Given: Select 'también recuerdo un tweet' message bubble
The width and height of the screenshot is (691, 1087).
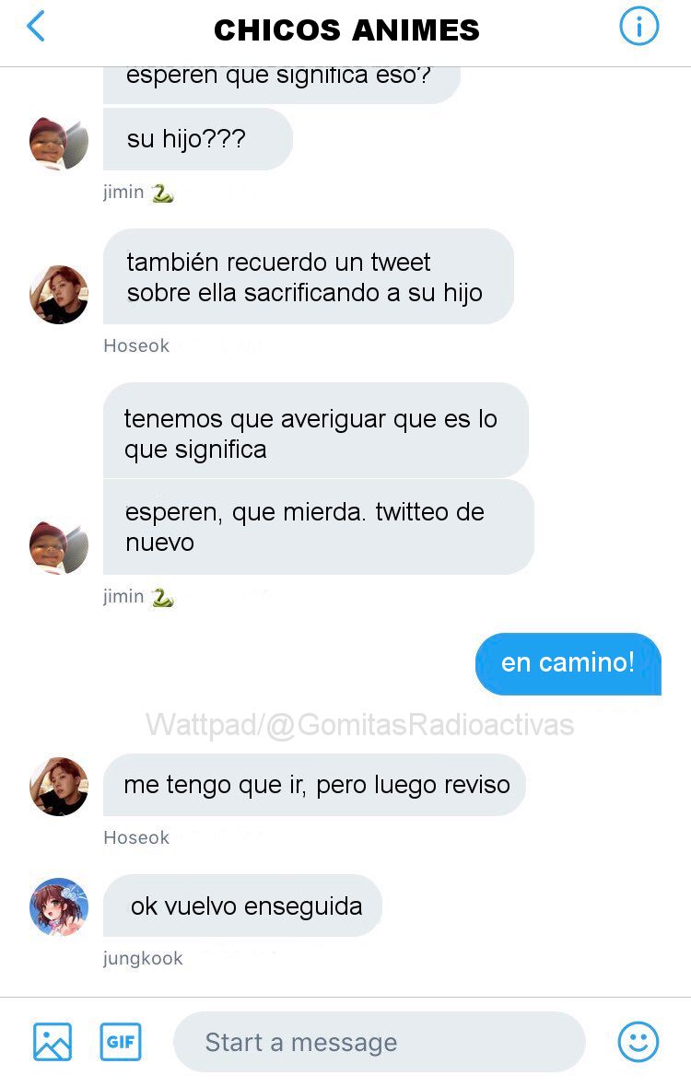Looking at the screenshot, I should click(309, 276).
